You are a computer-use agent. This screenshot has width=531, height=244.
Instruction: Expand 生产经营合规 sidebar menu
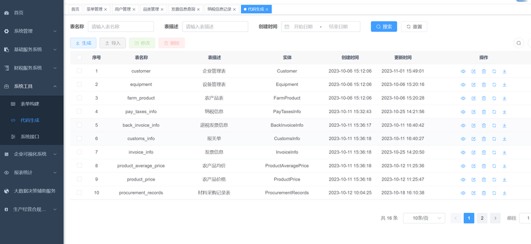point(31,209)
